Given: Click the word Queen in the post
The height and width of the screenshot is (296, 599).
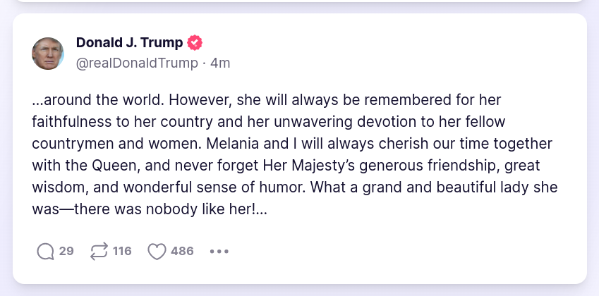Looking at the screenshot, I should point(110,166).
